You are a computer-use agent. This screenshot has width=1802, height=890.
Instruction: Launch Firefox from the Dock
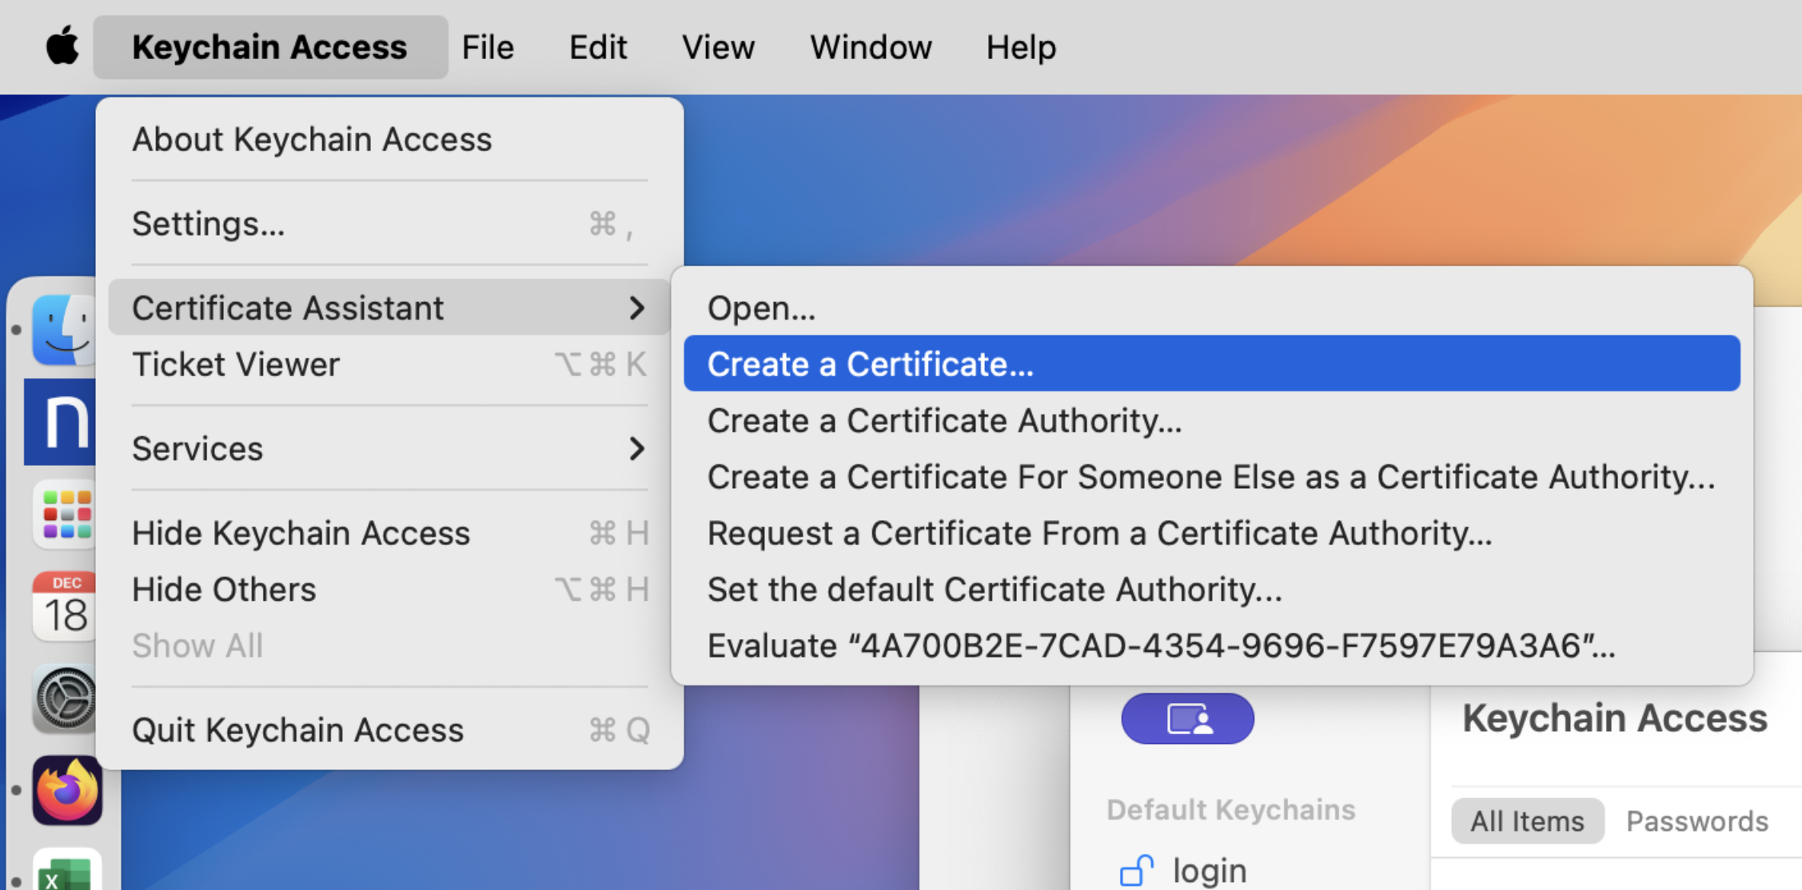67,791
